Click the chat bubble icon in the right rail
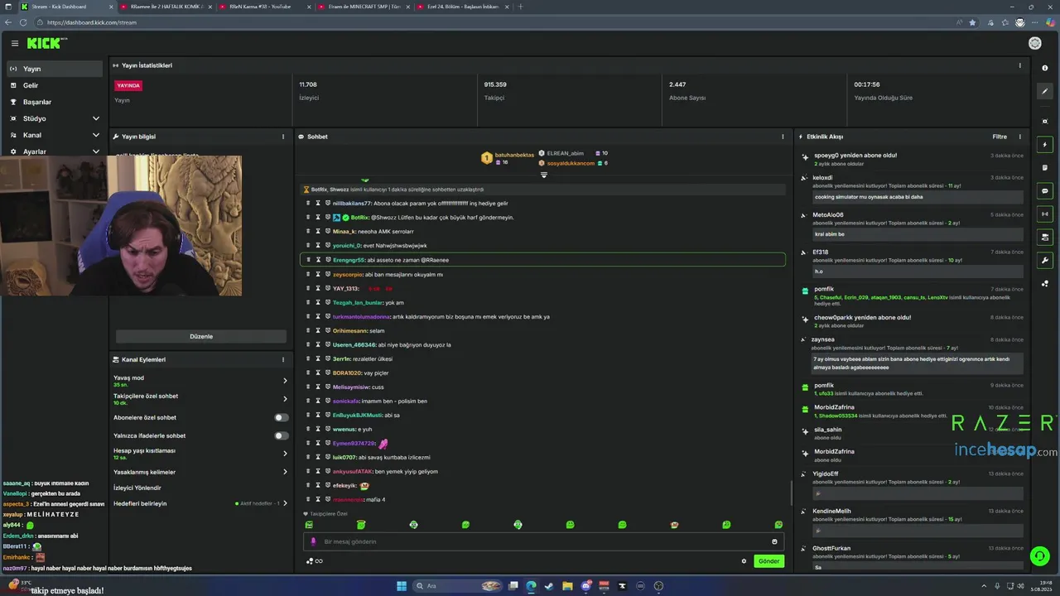This screenshot has width=1060, height=596. 1045,190
